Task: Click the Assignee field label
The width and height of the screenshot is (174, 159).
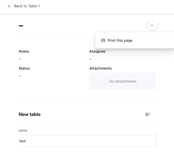Action: [x=97, y=51]
